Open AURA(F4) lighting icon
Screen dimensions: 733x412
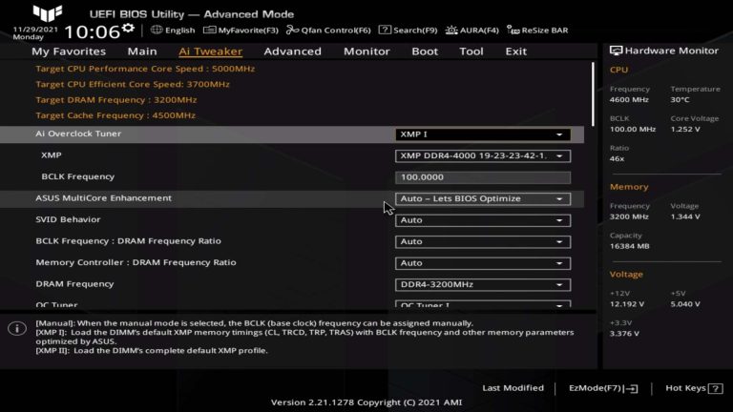[451, 30]
